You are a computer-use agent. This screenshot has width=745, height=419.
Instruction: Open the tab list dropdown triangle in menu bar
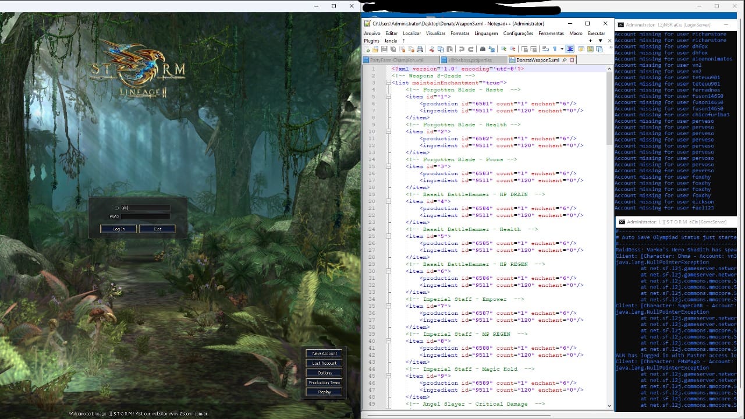coord(600,41)
